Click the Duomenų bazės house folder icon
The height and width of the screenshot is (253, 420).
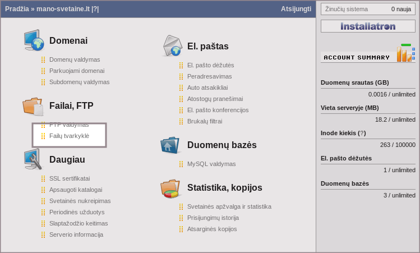pos(170,145)
